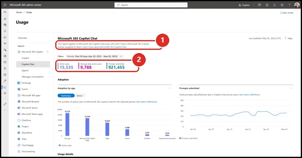Screen dimensions: 302x158
Task: Open the Project report
Action: coord(23,126)
